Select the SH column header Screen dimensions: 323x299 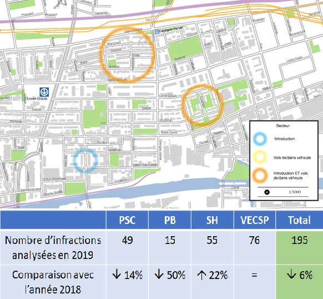click(x=212, y=220)
